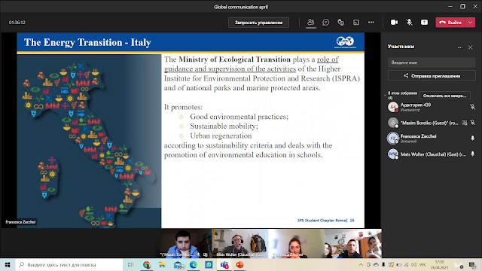Open the Windows notification center icon
Screen dimensions: 482x271
pos(472,264)
